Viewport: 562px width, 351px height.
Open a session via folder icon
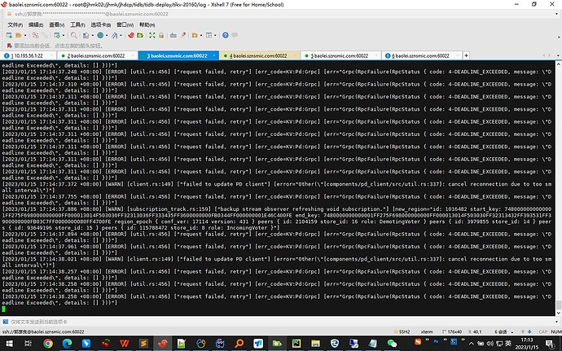19,35
